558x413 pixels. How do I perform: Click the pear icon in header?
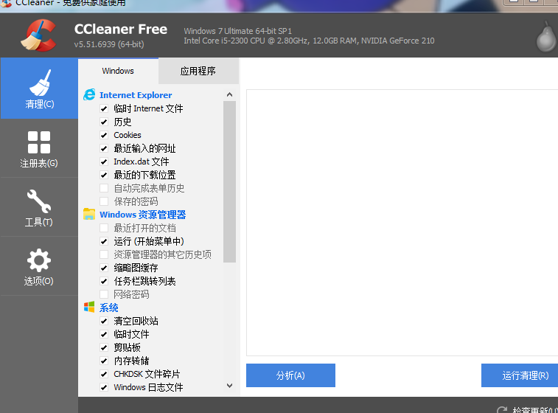545,37
